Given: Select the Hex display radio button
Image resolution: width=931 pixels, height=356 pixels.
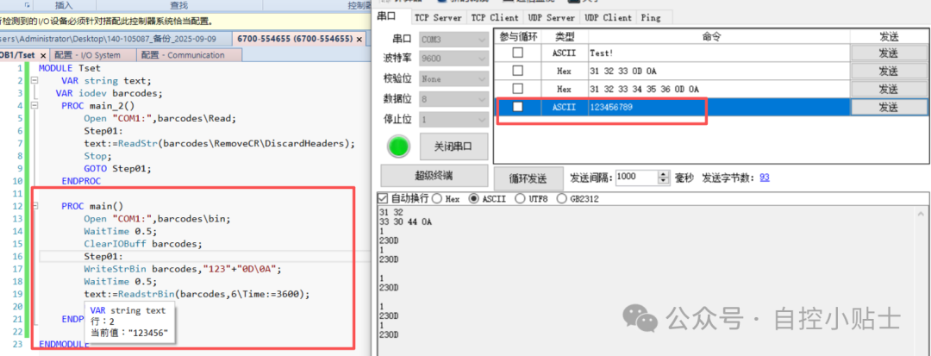Looking at the screenshot, I should (x=436, y=199).
